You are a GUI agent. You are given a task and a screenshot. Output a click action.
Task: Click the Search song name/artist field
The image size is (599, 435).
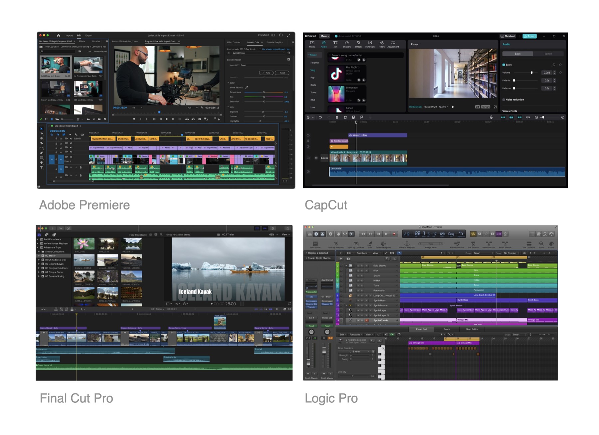point(366,55)
